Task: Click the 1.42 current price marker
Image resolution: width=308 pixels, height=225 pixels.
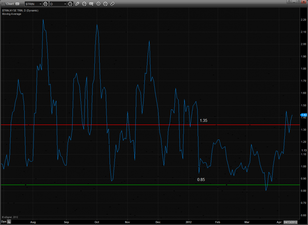Action: coord(304,115)
